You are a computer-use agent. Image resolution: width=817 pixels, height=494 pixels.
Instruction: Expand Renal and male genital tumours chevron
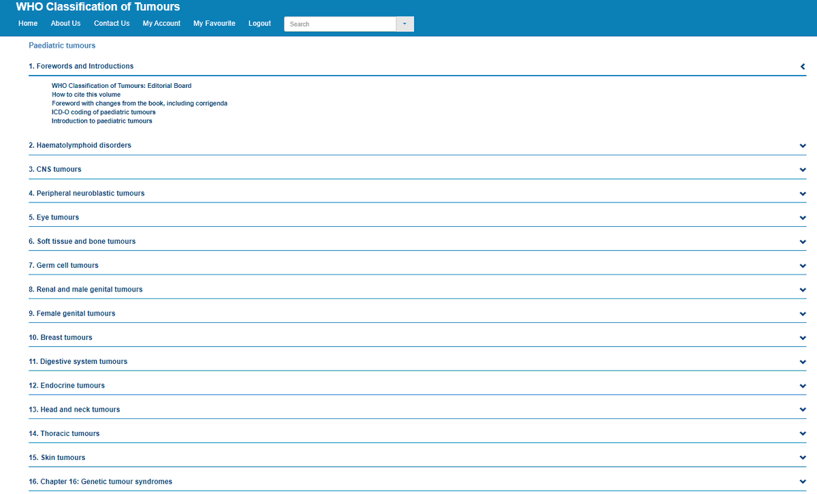[x=803, y=290]
